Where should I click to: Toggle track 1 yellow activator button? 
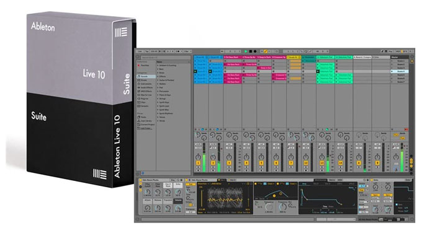click(198, 163)
